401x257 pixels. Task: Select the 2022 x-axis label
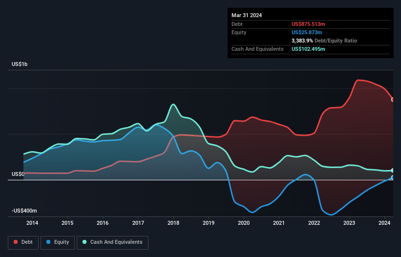click(x=314, y=223)
